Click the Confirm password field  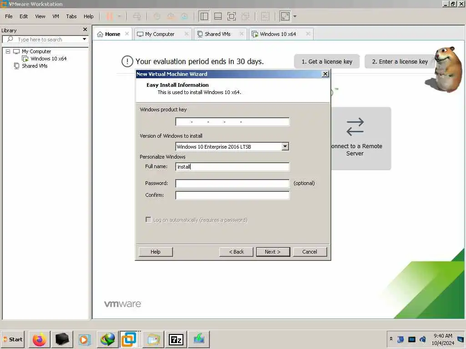coord(232,195)
